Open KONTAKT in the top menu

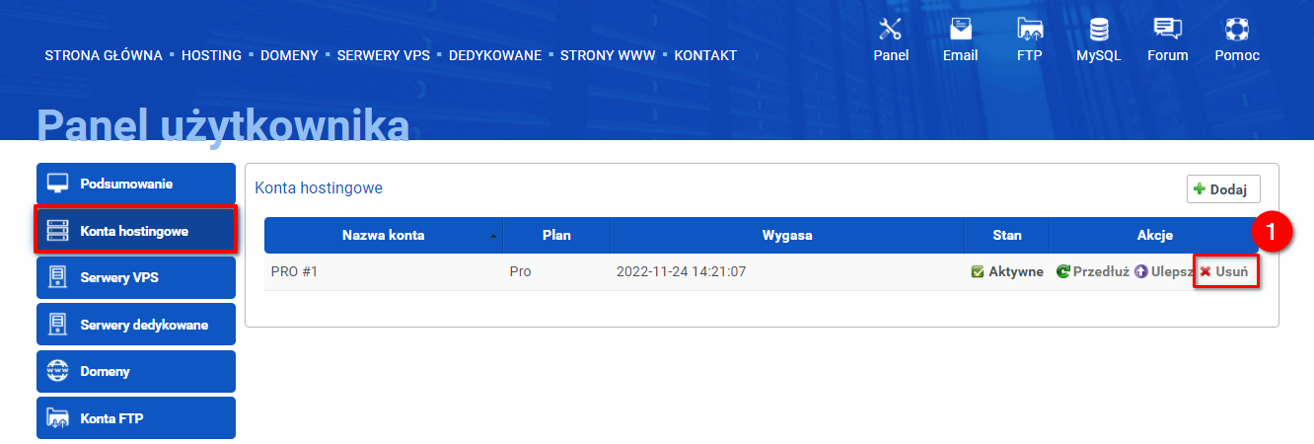[705, 55]
